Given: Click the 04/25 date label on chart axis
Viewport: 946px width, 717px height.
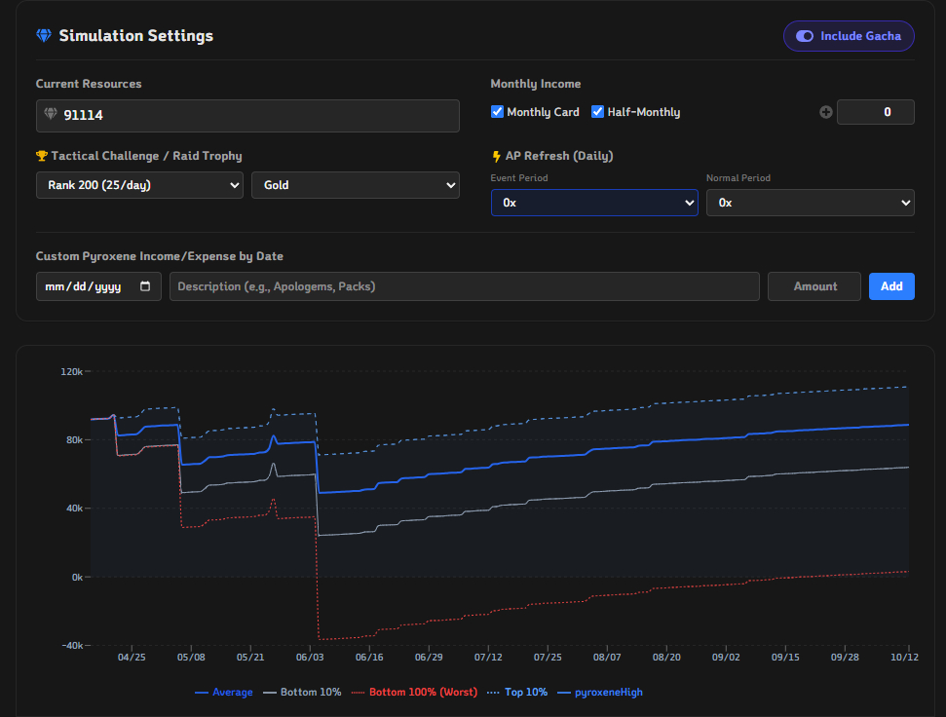Looking at the screenshot, I should click(x=132, y=658).
